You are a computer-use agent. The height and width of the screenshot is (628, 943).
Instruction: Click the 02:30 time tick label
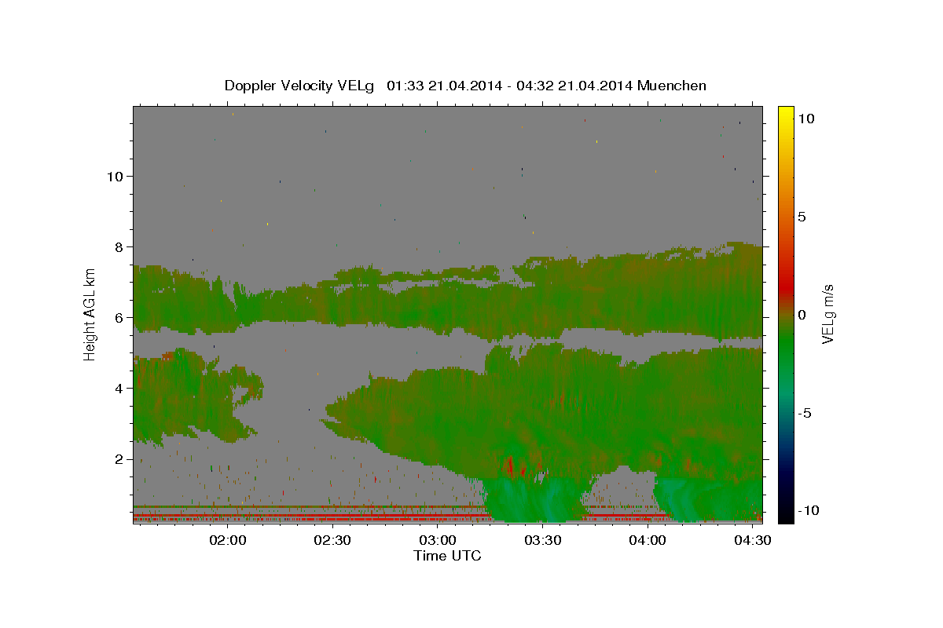tap(333, 540)
